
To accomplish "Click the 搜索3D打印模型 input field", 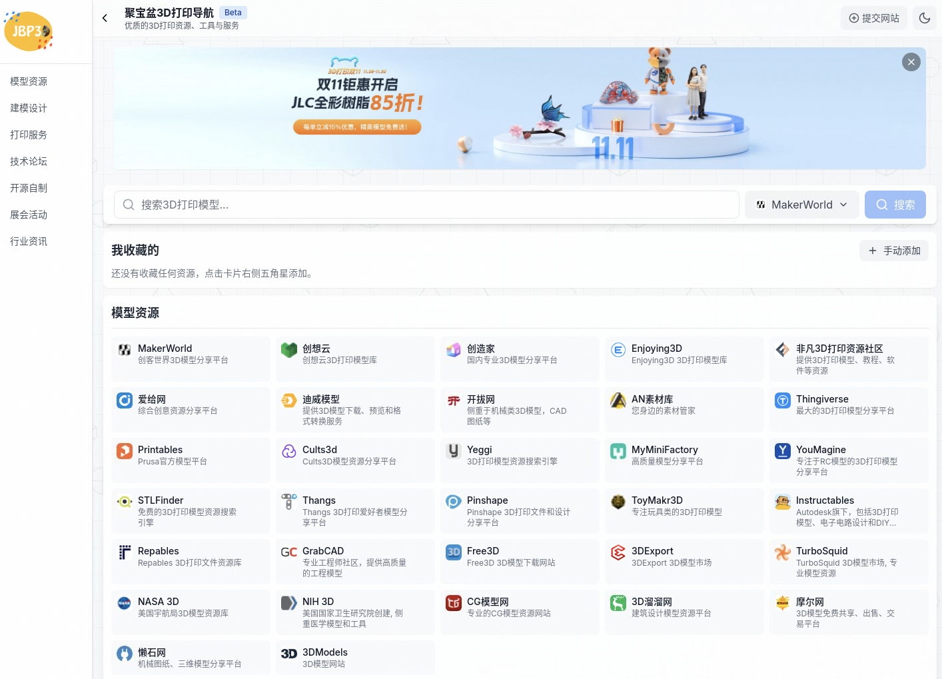I will coord(426,205).
